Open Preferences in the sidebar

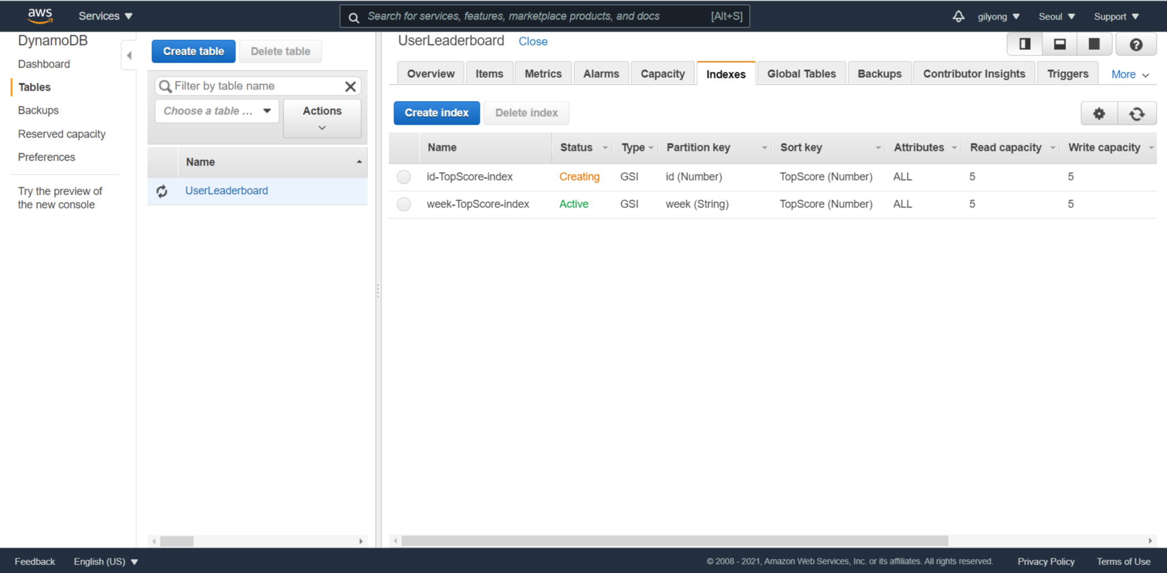[x=46, y=157]
